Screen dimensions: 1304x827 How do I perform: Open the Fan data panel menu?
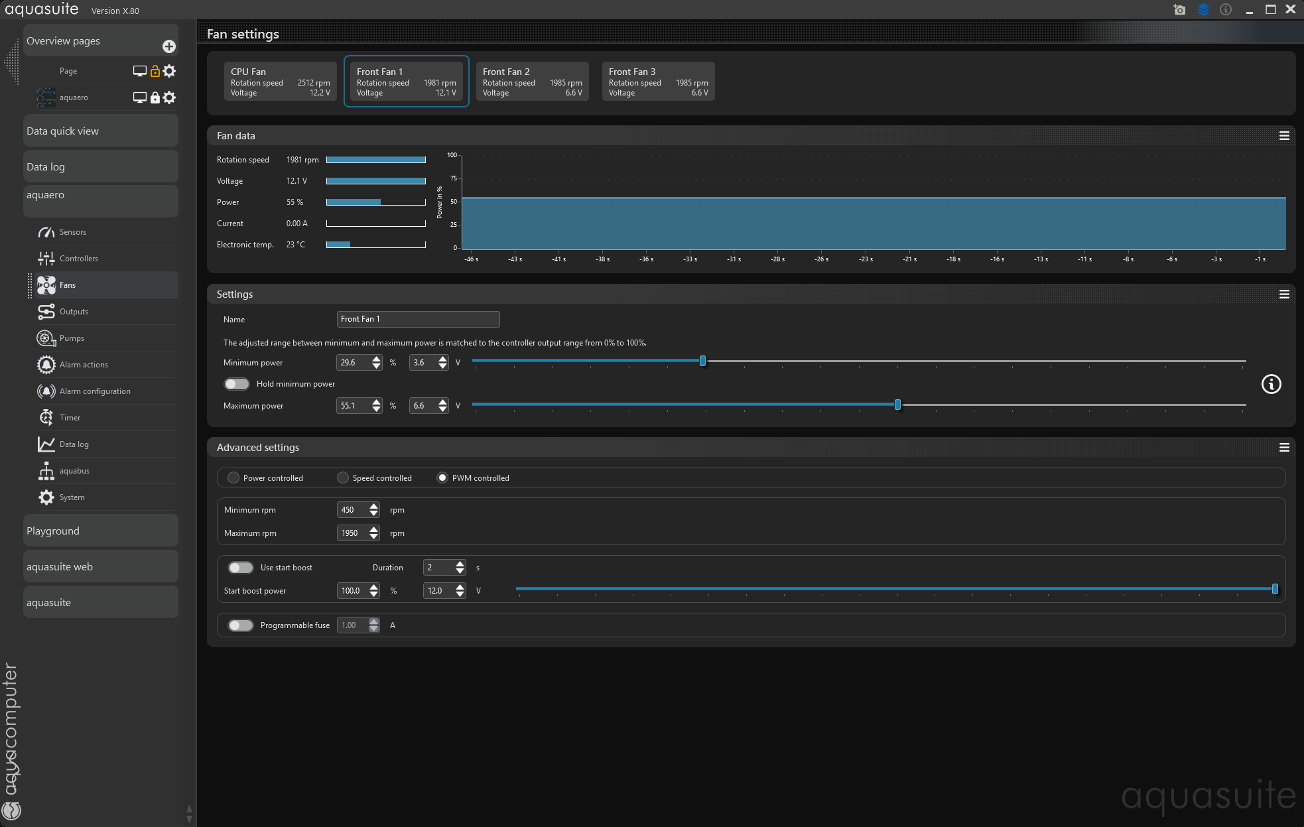1284,136
